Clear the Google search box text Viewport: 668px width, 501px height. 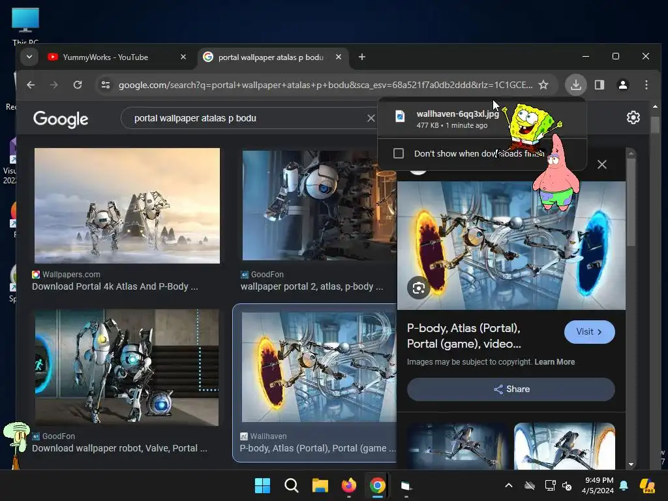click(x=371, y=118)
